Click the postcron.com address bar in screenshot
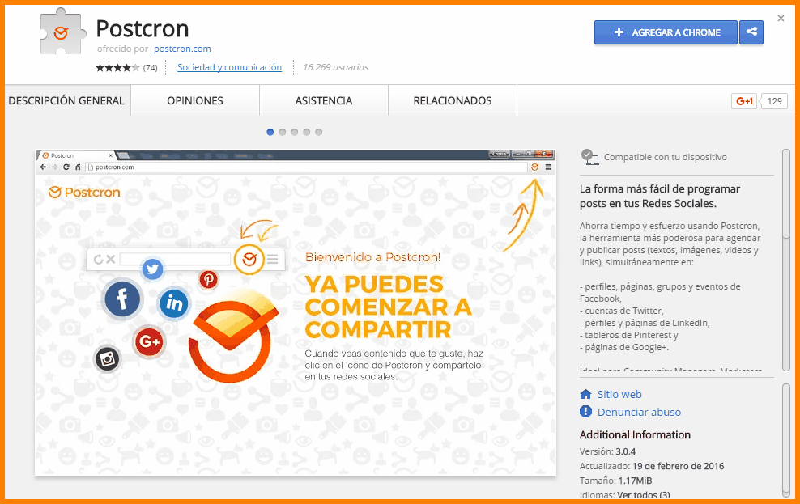Screen dimensions: 800x504 tap(306, 167)
